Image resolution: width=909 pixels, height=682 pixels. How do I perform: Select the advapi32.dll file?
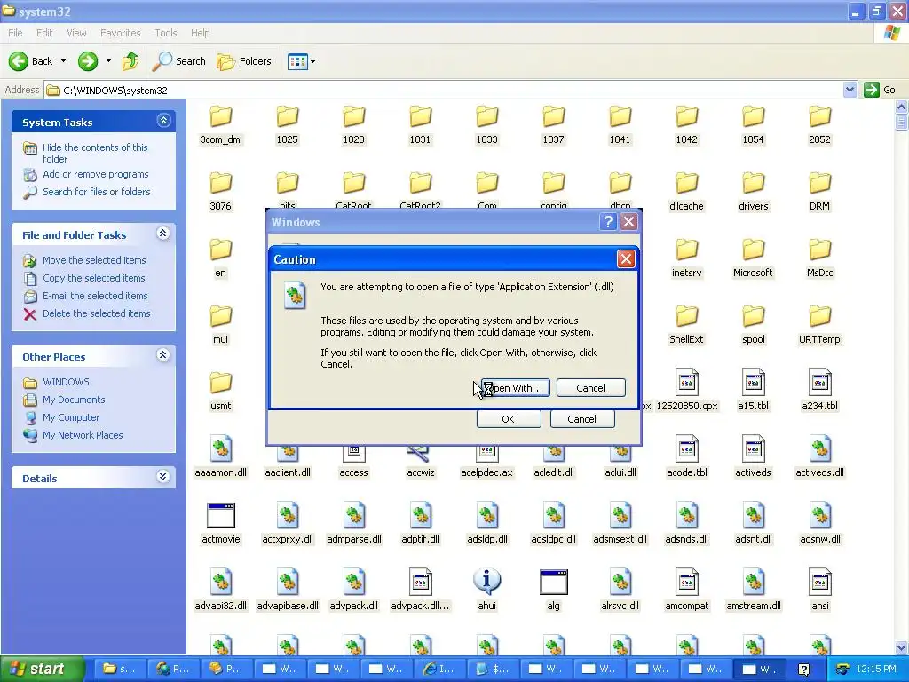[221, 591]
